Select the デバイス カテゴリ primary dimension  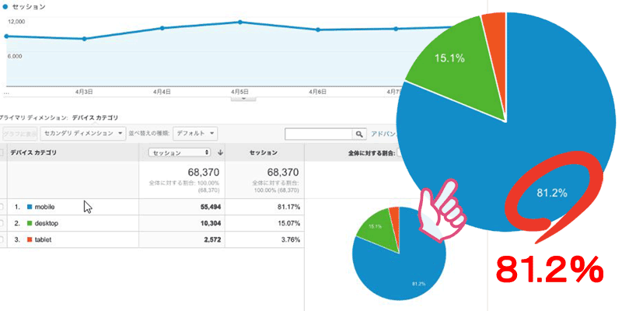click(x=95, y=117)
